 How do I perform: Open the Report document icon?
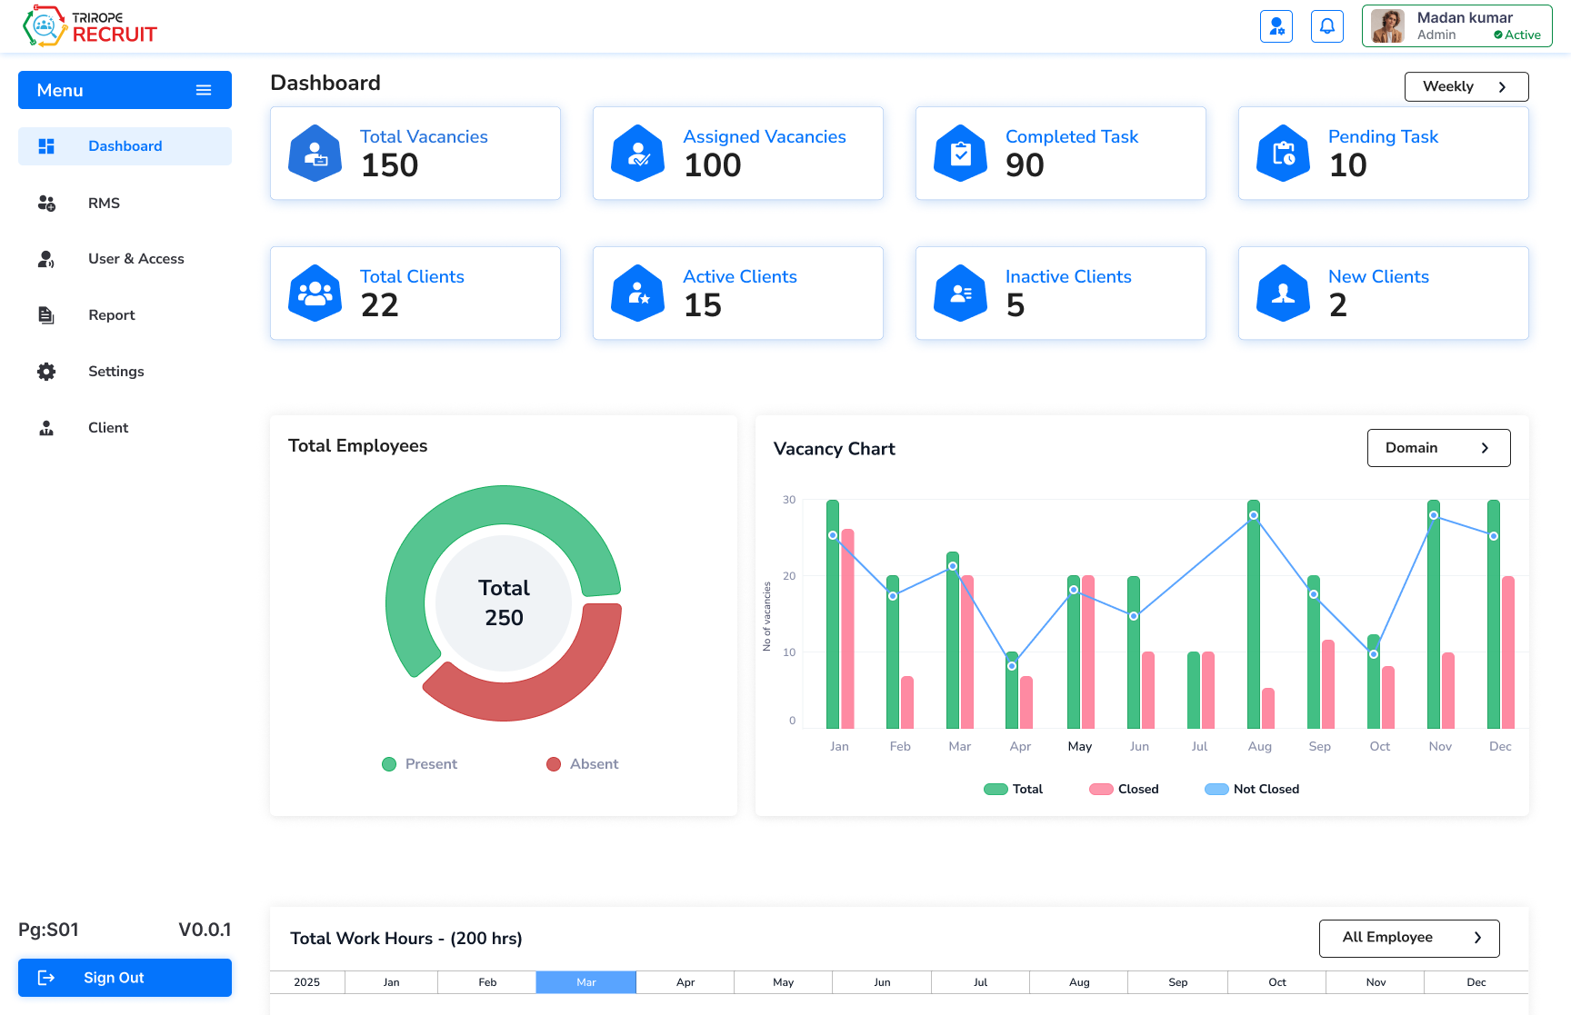(46, 314)
